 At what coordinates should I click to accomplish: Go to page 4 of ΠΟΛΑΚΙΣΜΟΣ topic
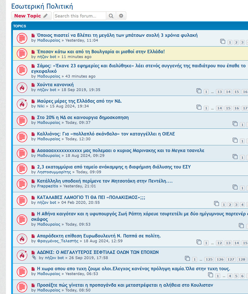point(242,204)
